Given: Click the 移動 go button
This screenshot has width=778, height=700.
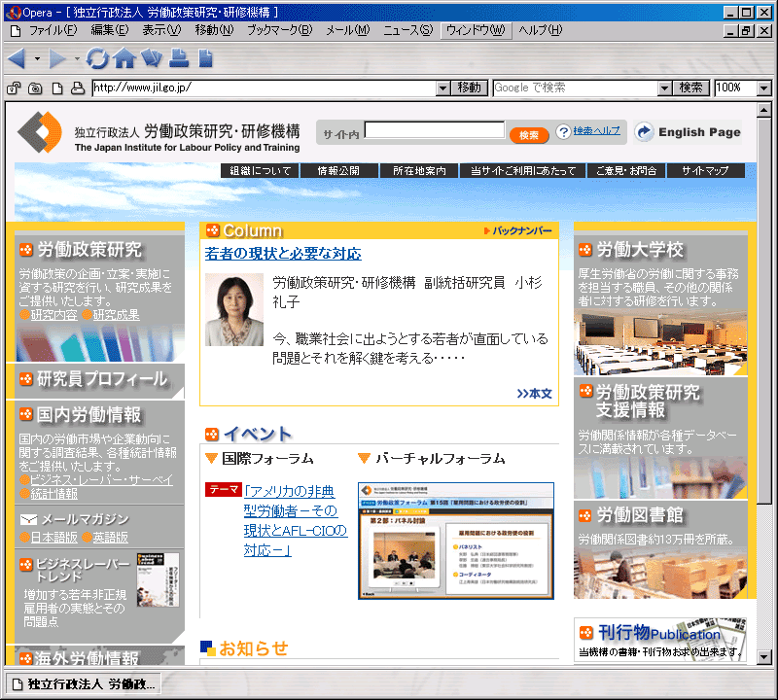Looking at the screenshot, I should 470,88.
